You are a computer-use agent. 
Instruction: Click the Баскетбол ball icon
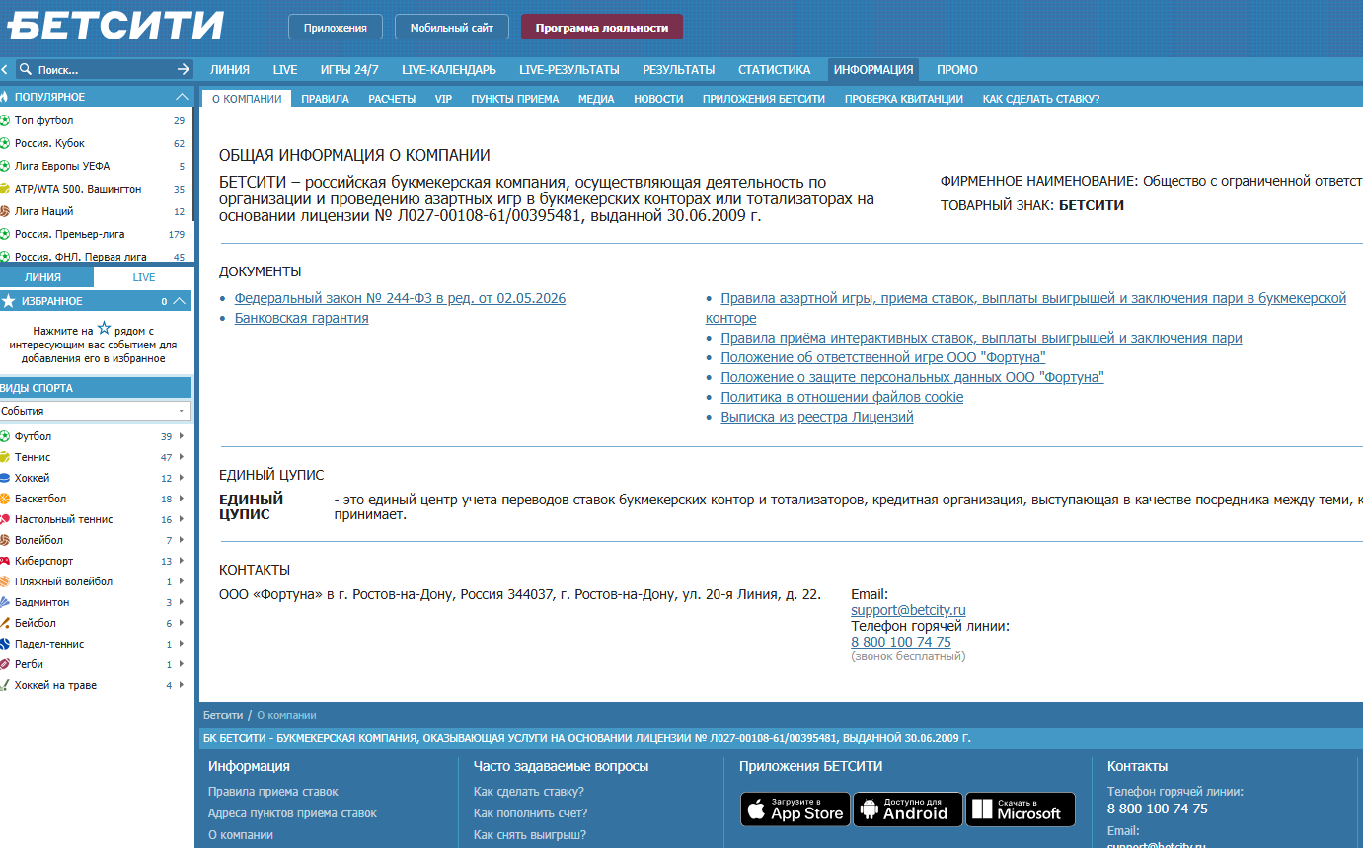click(x=5, y=499)
